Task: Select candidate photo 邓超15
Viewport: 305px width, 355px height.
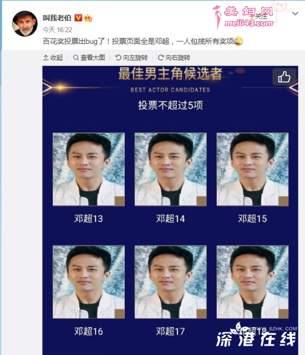Action: (252, 169)
